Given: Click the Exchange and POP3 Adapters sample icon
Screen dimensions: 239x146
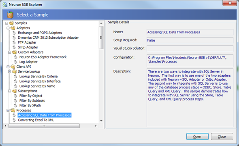Looking at the screenshot, I should [x=14, y=33].
